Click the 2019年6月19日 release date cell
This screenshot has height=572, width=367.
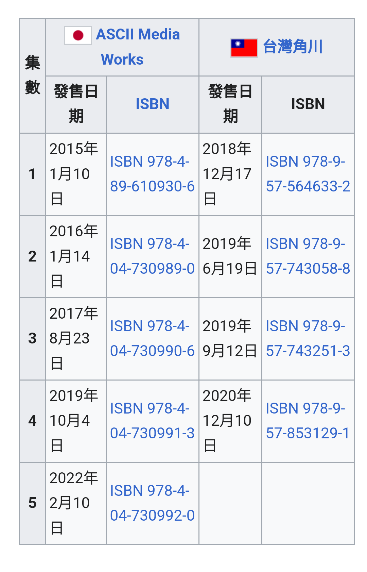(230, 256)
